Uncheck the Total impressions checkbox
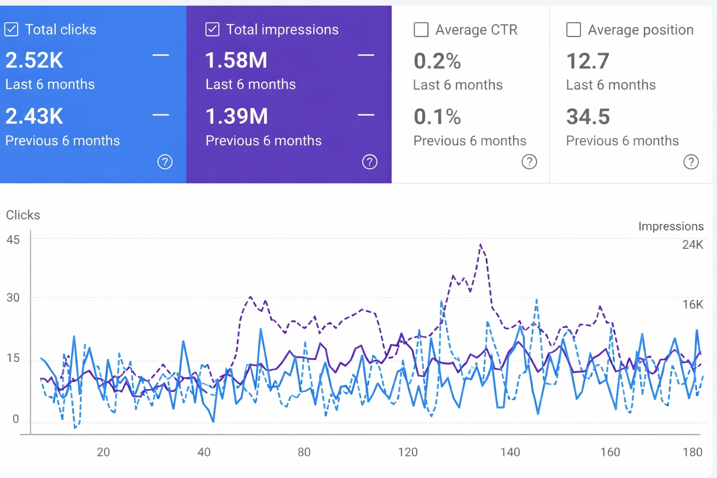717x478 pixels. point(212,29)
